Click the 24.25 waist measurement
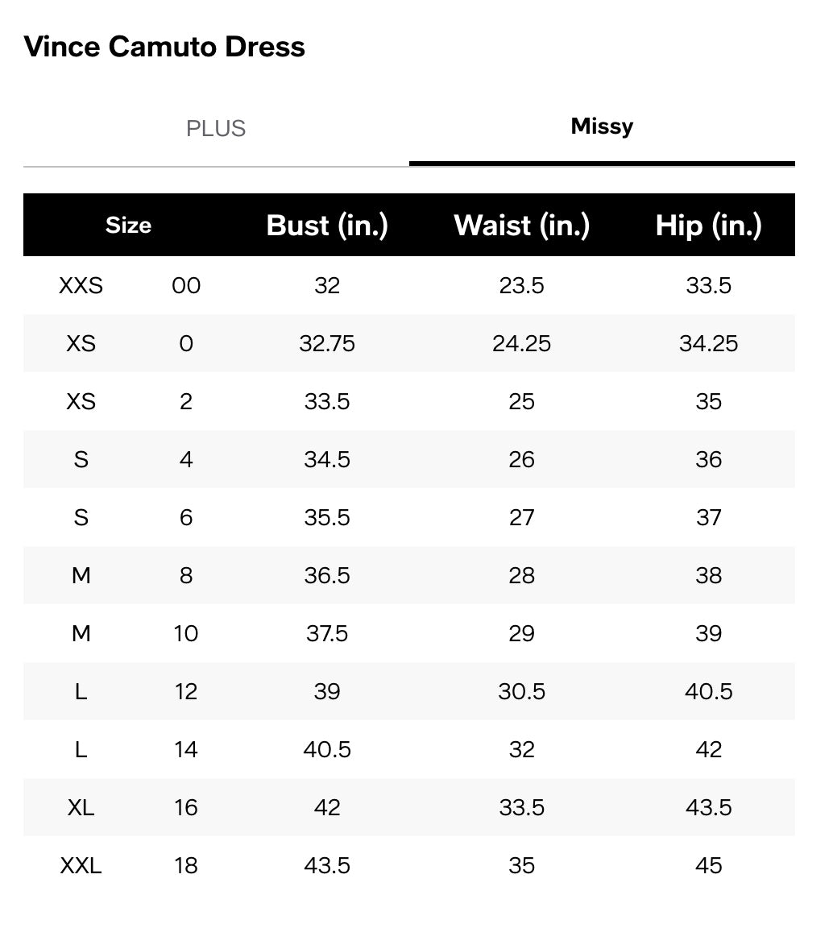This screenshot has height=949, width=833. [x=521, y=343]
